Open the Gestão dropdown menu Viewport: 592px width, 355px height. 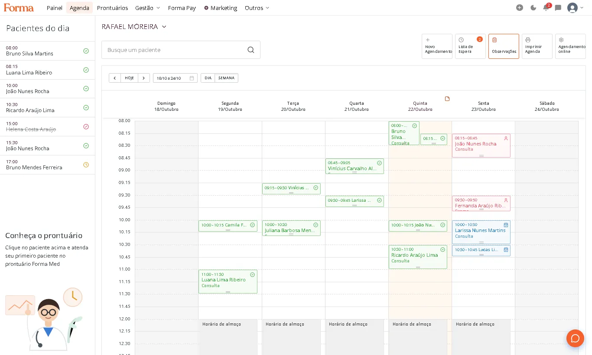[x=148, y=8]
